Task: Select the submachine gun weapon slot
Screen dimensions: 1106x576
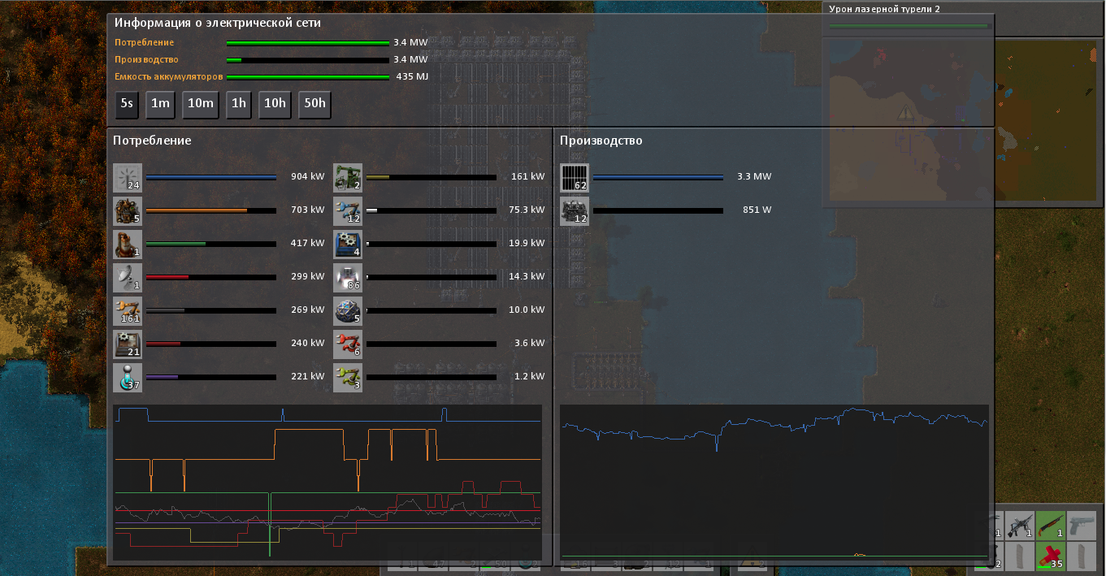Action: pos(1021,526)
